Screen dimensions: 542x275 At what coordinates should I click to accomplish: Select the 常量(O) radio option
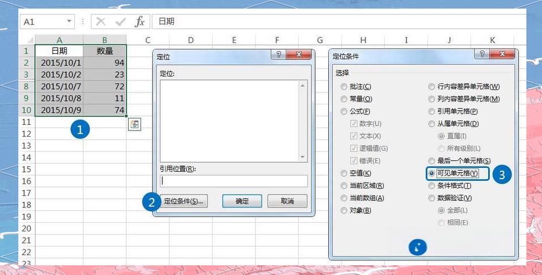(x=357, y=99)
